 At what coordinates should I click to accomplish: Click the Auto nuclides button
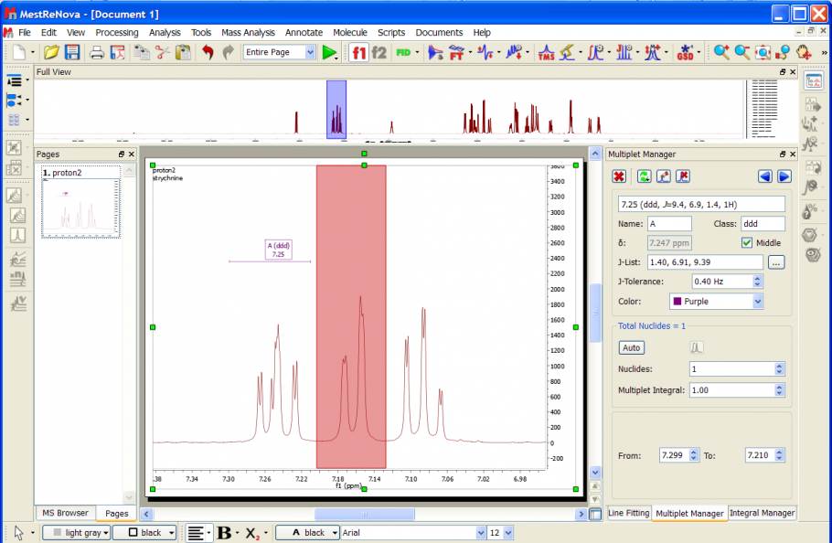631,347
